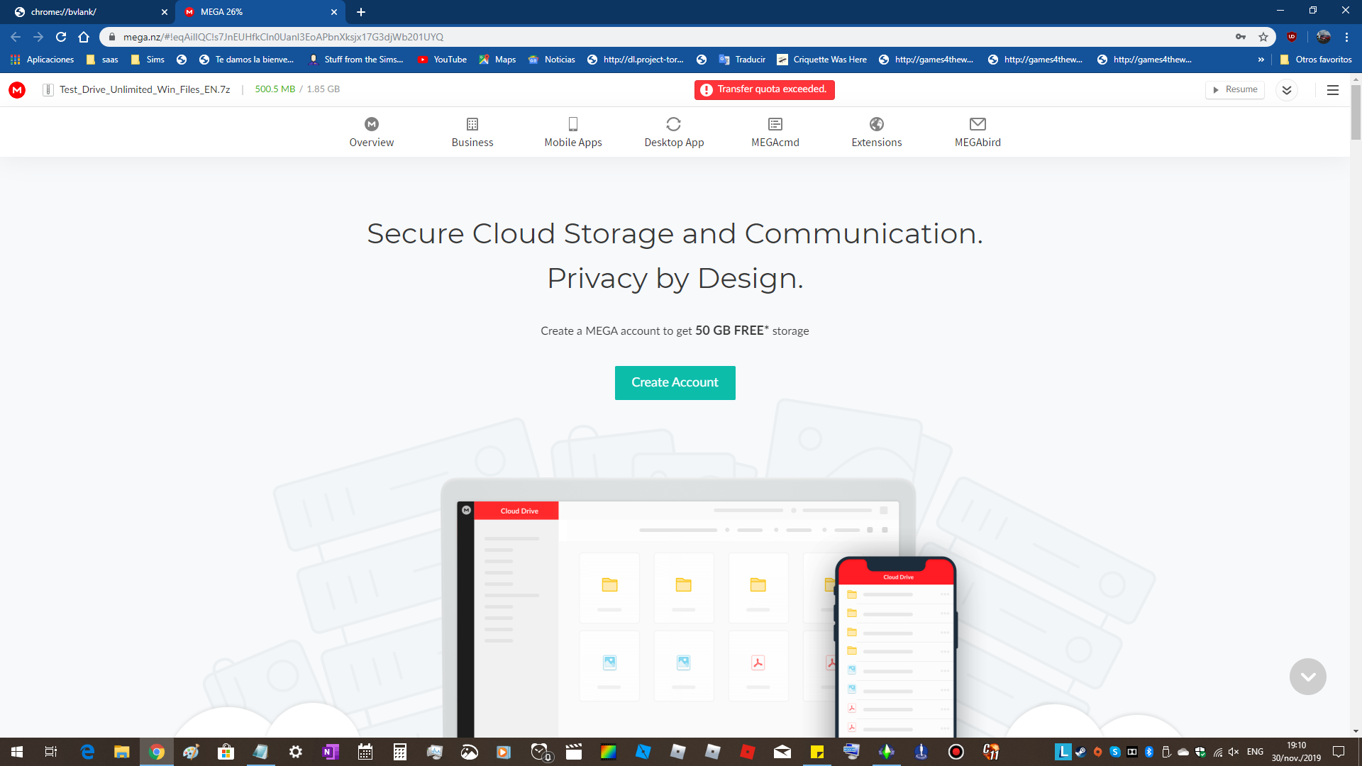
Task: Click the Test_Drive_Unlimited_Win_Files_EN.7z file name
Action: point(145,89)
